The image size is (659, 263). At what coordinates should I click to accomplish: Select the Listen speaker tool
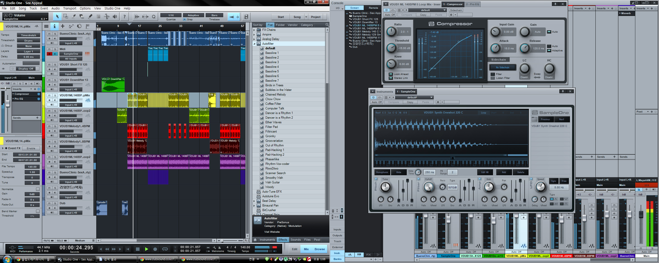point(115,17)
